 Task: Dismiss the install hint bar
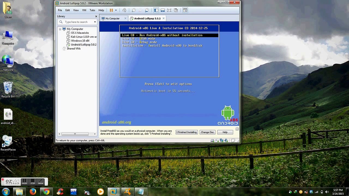(237, 129)
